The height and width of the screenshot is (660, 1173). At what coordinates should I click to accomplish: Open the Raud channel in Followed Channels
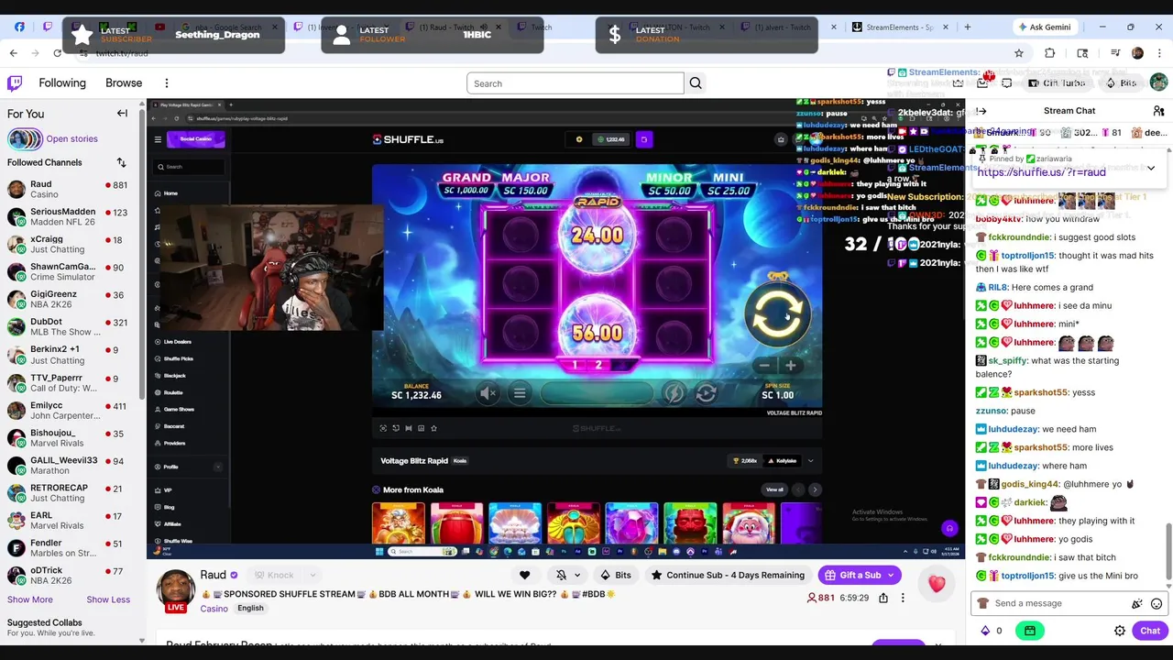[71, 189]
